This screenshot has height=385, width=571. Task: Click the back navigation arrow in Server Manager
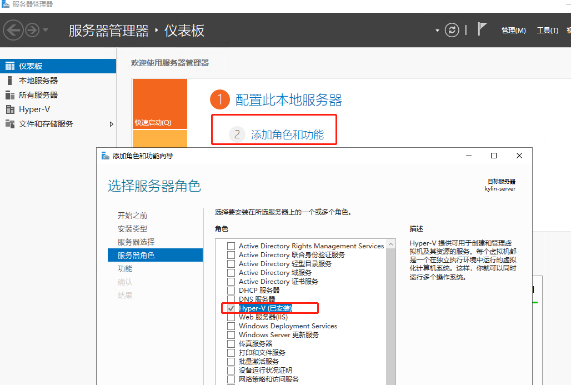13,30
